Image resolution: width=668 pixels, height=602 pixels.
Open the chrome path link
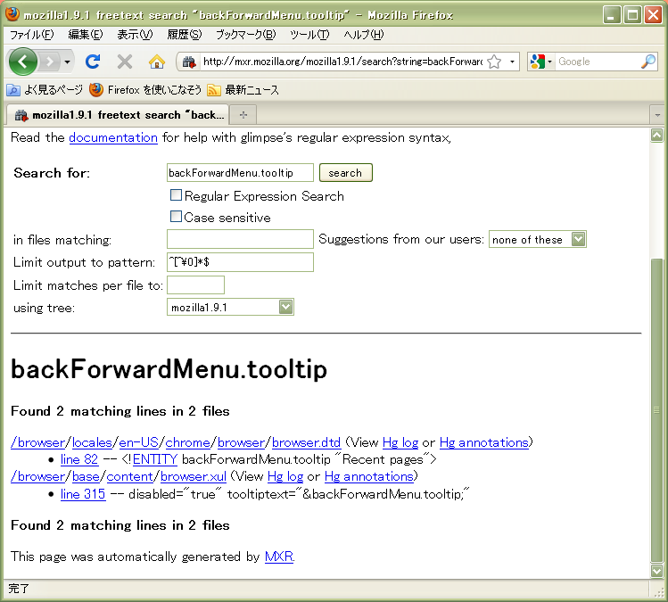click(x=188, y=442)
